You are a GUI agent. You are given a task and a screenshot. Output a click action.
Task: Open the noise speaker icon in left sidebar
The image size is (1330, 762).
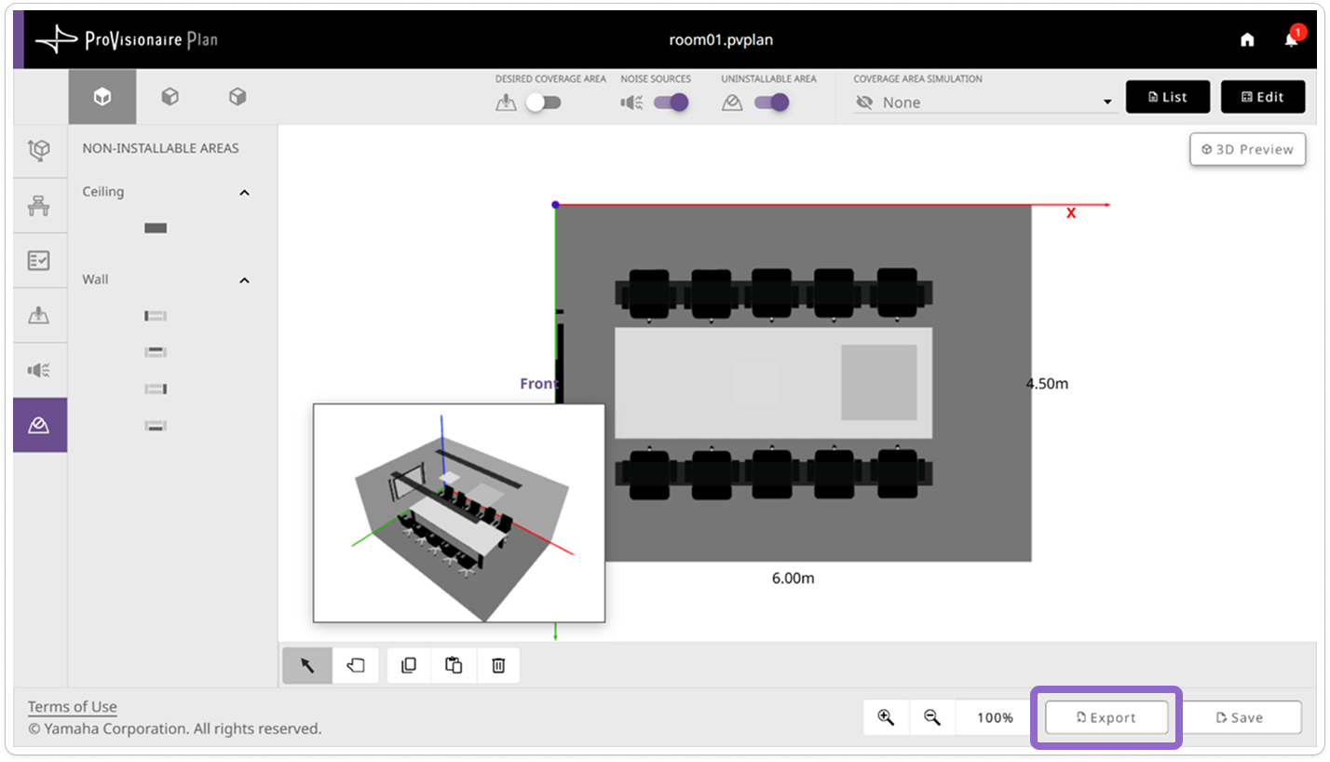coord(39,370)
